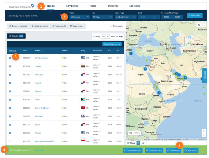Sort by Name column sort icon
The width and height of the screenshot is (209, 158).
[42, 51]
